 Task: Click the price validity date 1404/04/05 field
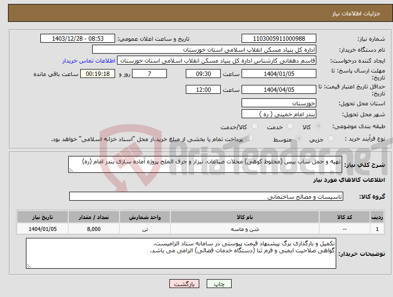[x=279, y=89]
